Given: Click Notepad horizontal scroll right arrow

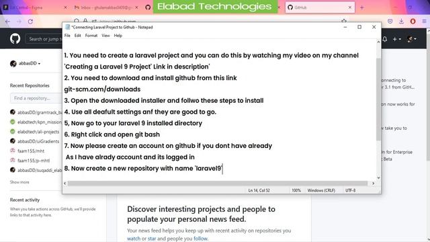Looking at the screenshot, I should 373,184.
